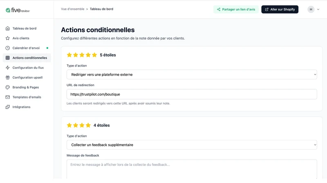
Task: Click the URL de redirection label
Action: click(80, 85)
